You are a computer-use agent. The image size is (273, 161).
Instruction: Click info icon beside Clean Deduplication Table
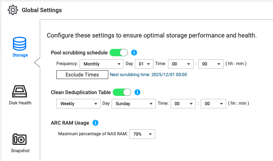tap(137, 92)
